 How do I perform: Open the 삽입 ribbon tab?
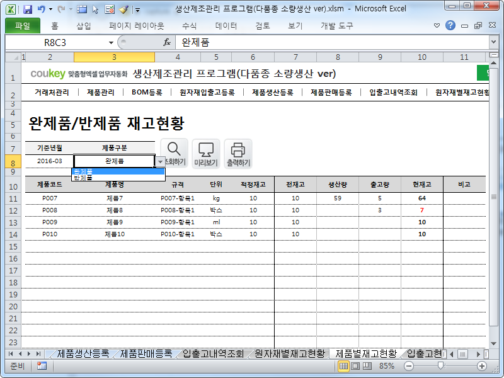pos(84,26)
